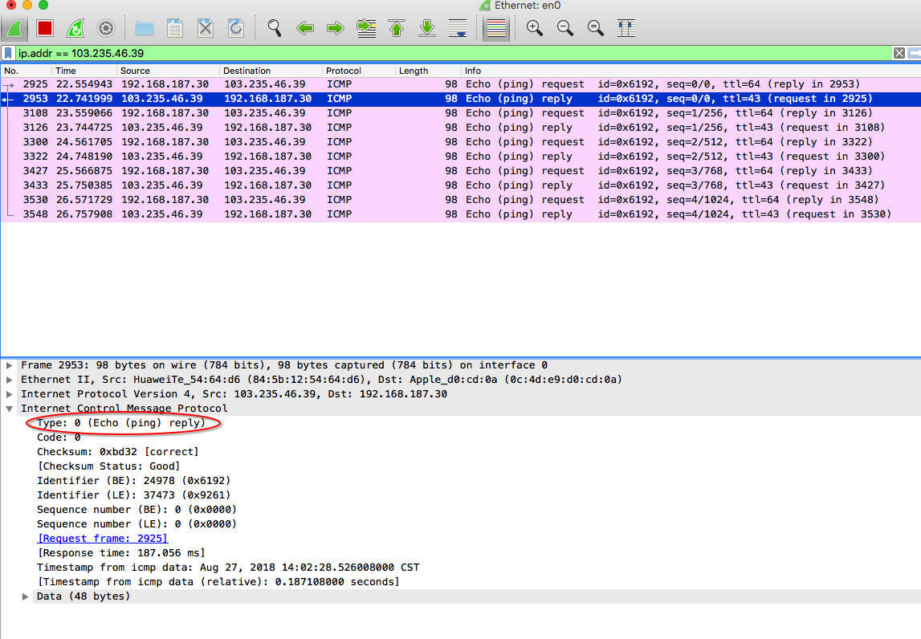Select Sequence number (BE) field

coord(137,510)
